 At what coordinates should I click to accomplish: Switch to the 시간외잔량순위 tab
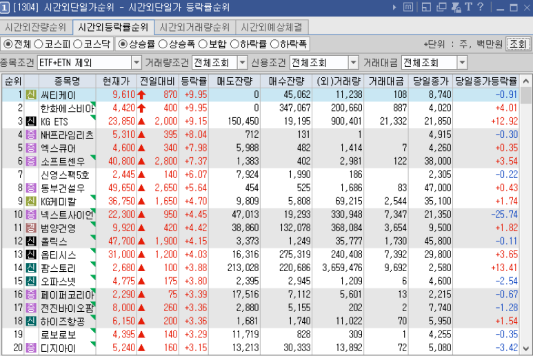pos(35,27)
